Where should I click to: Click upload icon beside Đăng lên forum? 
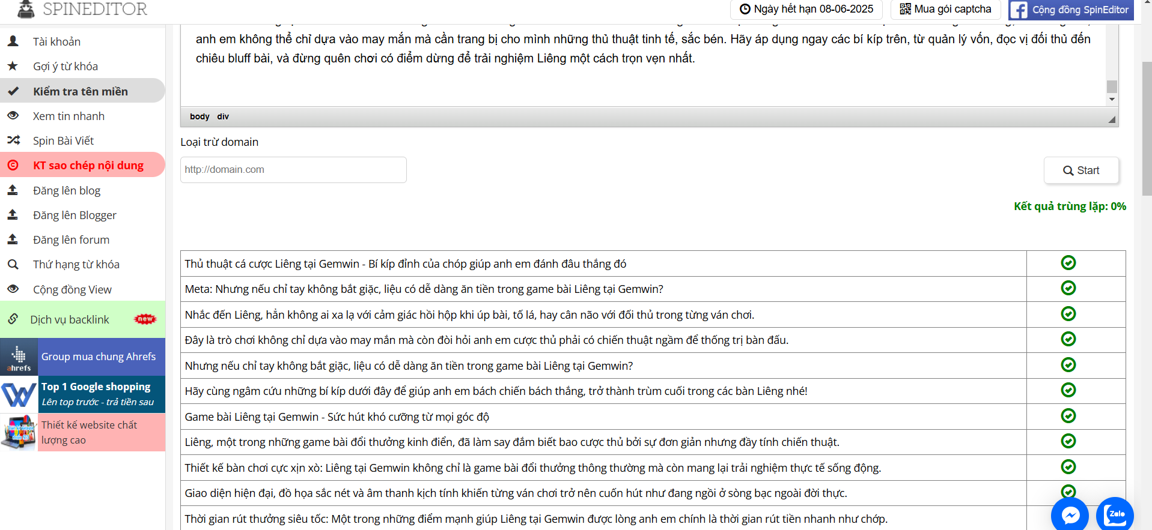(x=13, y=239)
